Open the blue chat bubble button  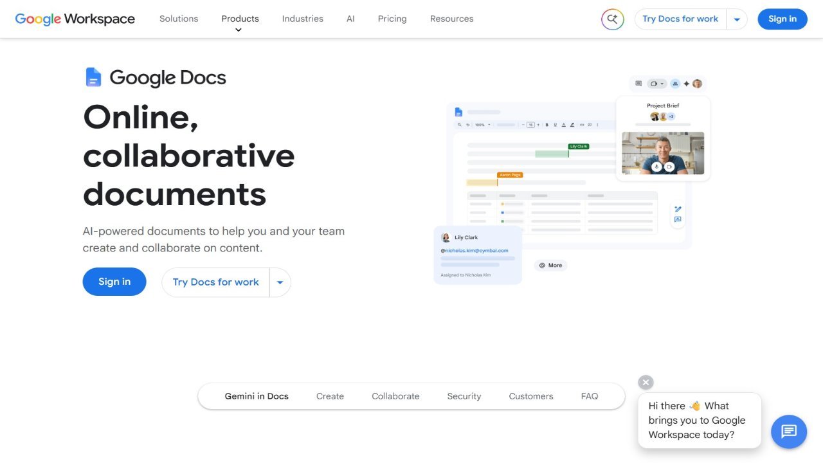point(789,431)
